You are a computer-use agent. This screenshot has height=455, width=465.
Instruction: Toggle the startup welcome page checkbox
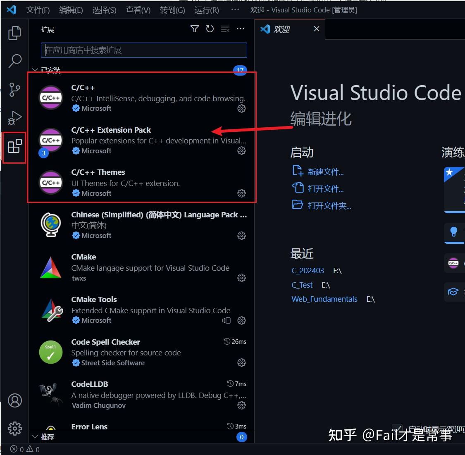(x=397, y=429)
